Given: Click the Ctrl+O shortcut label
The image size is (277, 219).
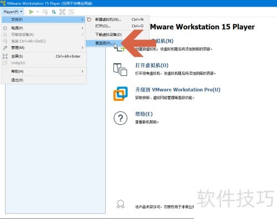Looking at the screenshot, I should click(x=137, y=26).
